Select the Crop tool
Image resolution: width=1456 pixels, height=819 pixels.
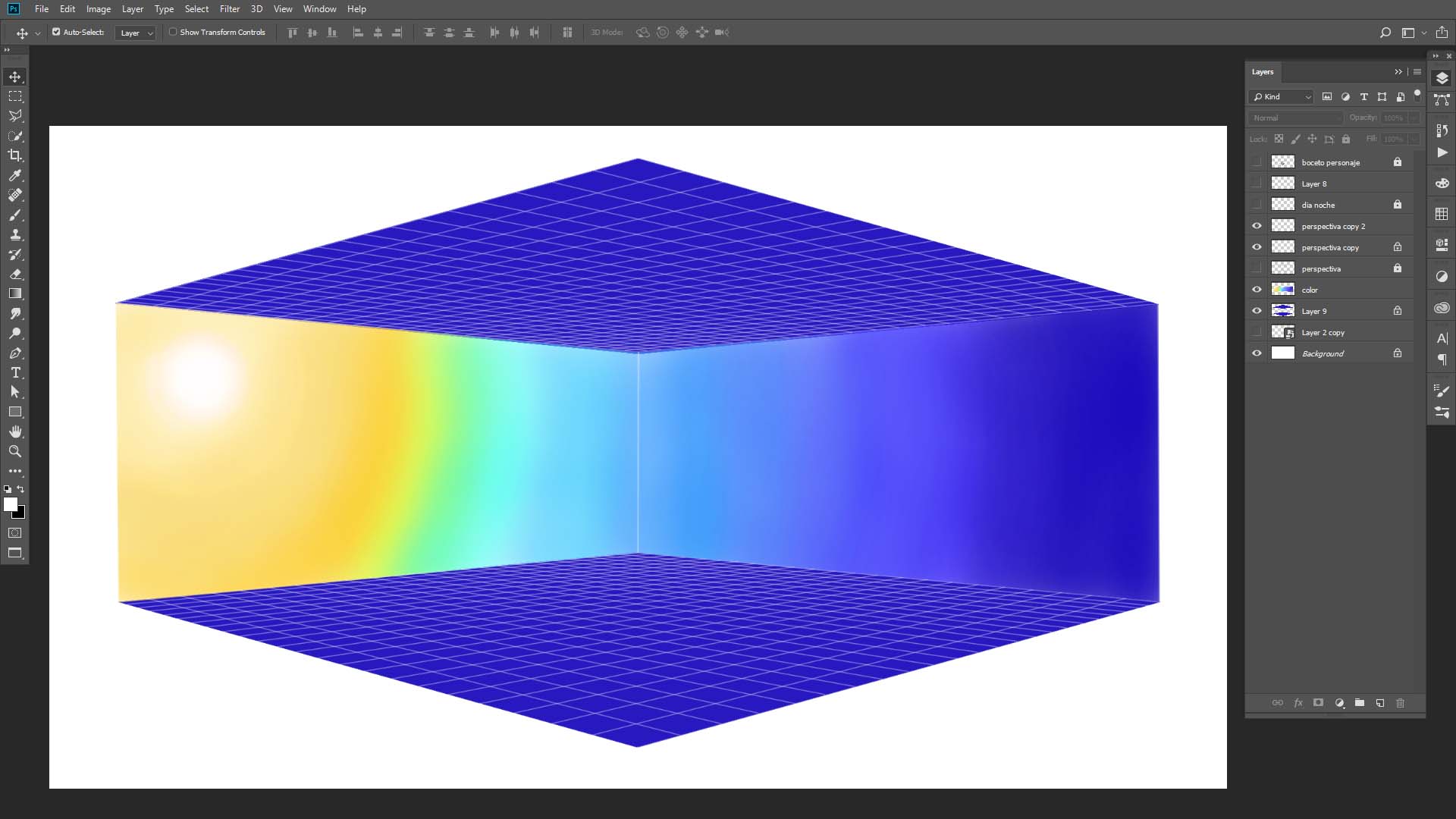click(x=15, y=155)
